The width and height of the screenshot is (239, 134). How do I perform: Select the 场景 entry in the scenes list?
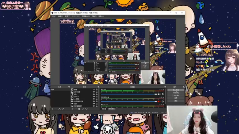coord(60,90)
